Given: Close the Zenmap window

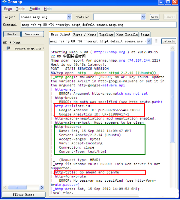Looking at the screenshot, I should [x=175, y=2].
